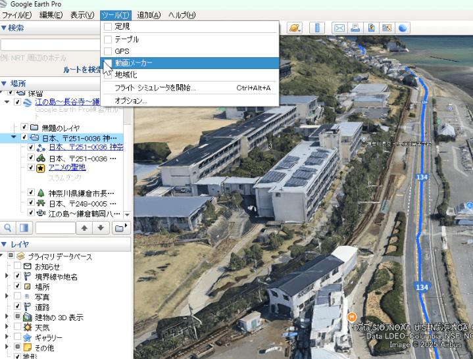This screenshot has width=473, height=359.
Task: Check the 写真 layer checkbox
Action: pos(18,297)
